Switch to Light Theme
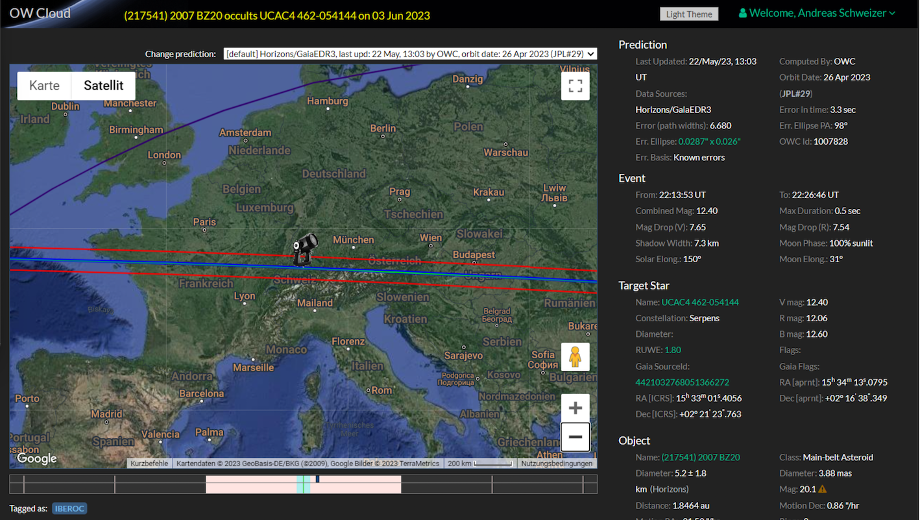 pos(688,14)
